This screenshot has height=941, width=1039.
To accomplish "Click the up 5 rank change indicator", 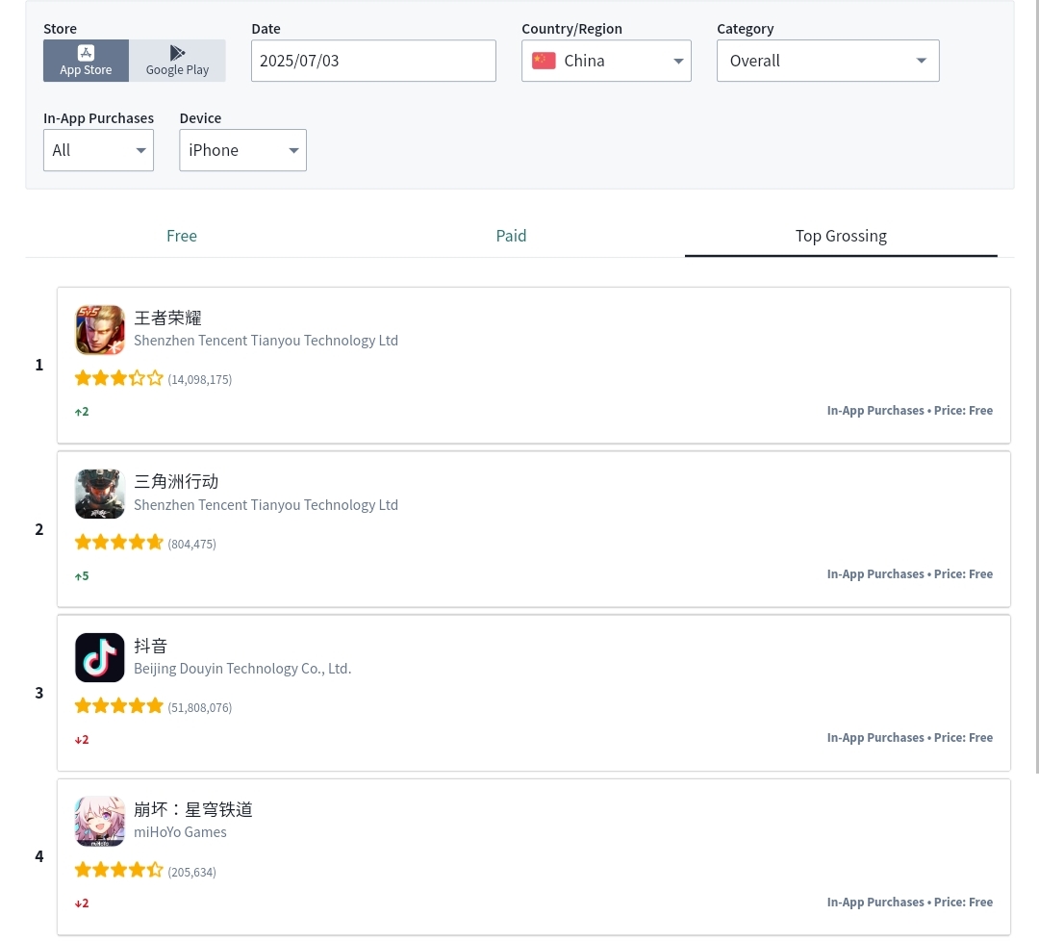I will [82, 576].
